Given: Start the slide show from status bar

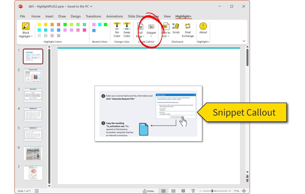Looking at the screenshot, I should [193, 191].
